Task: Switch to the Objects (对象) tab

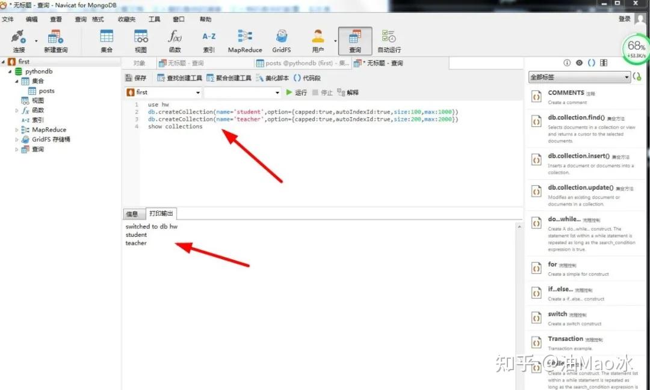Action: 139,63
